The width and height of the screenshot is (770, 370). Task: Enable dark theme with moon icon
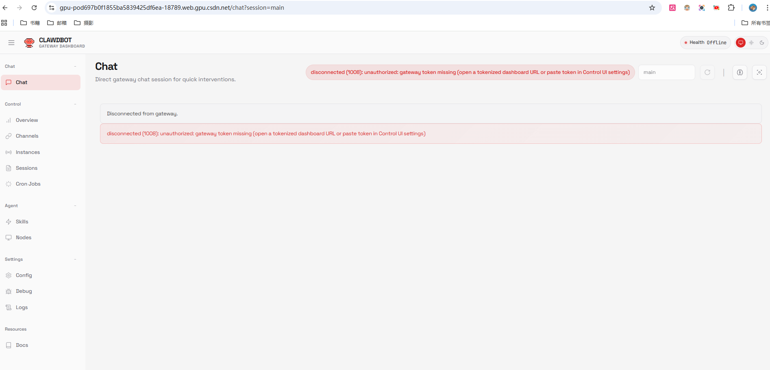click(762, 43)
